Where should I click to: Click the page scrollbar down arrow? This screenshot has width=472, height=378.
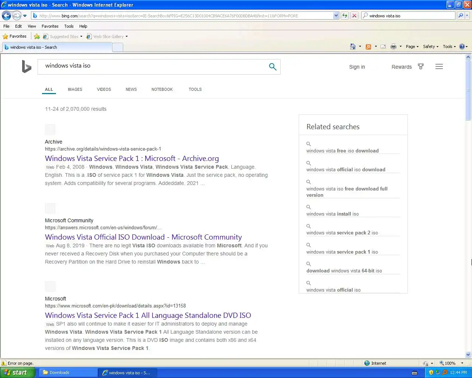click(x=468, y=355)
